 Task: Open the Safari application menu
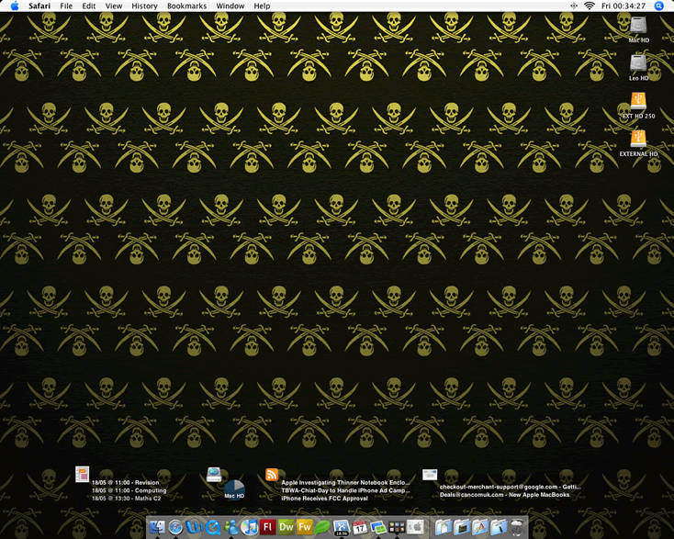39,6
